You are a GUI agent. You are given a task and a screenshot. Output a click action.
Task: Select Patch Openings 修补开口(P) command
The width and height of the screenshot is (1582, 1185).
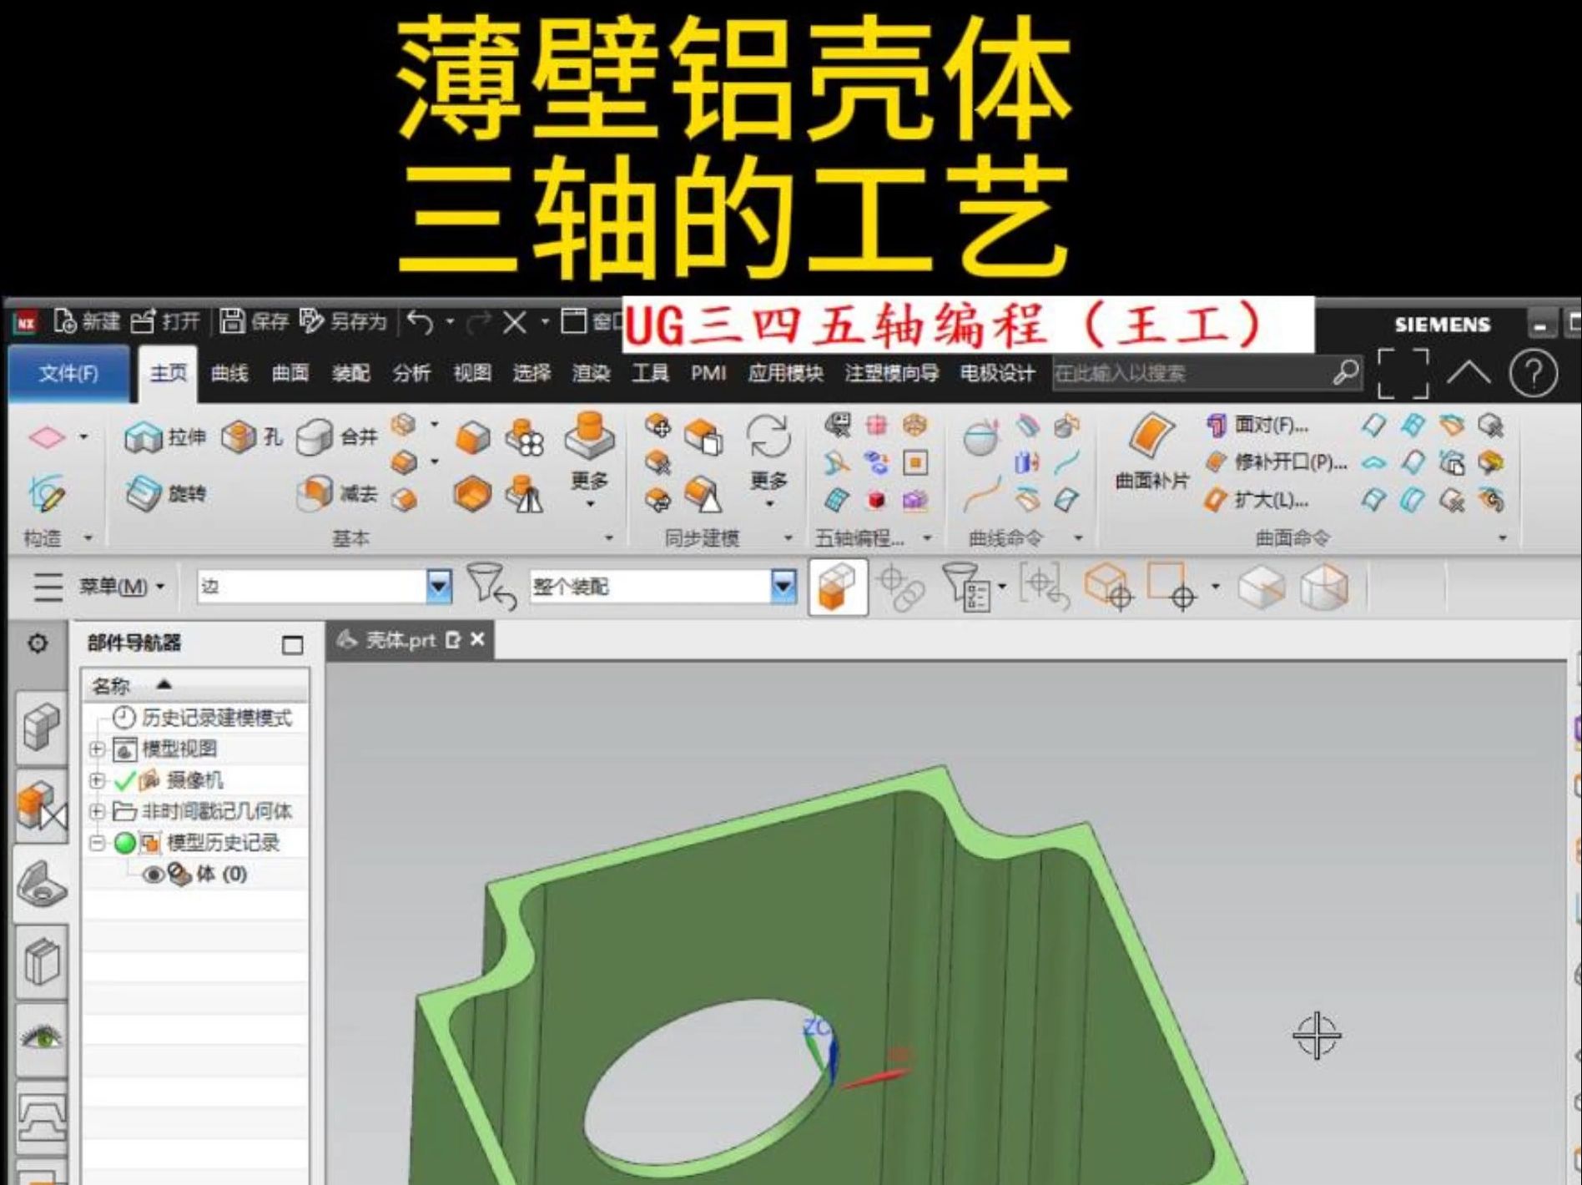click(x=1277, y=462)
